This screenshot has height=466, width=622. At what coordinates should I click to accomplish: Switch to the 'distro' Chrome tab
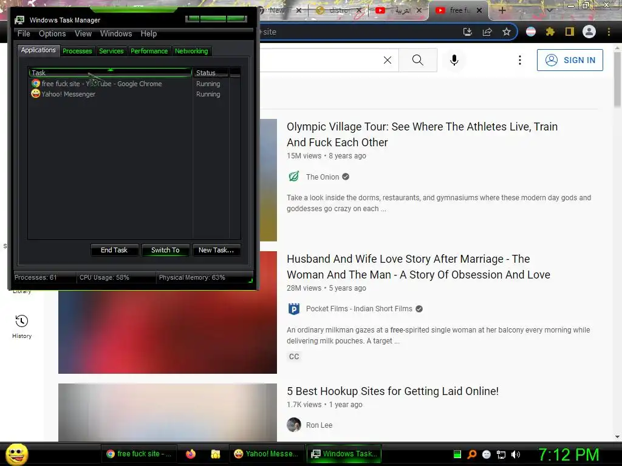coord(338,10)
